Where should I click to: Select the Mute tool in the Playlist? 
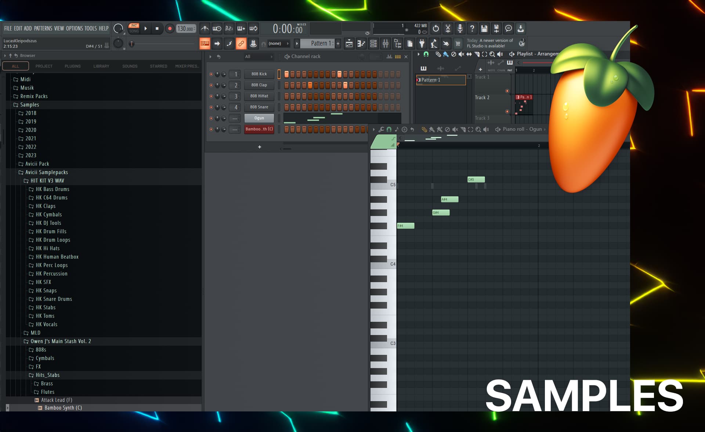[461, 54]
